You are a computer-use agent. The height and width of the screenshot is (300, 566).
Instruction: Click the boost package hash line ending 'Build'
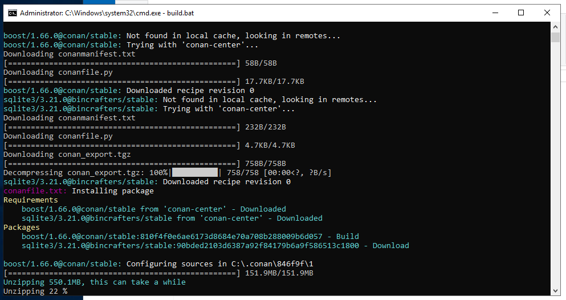pyautogui.click(x=190, y=237)
